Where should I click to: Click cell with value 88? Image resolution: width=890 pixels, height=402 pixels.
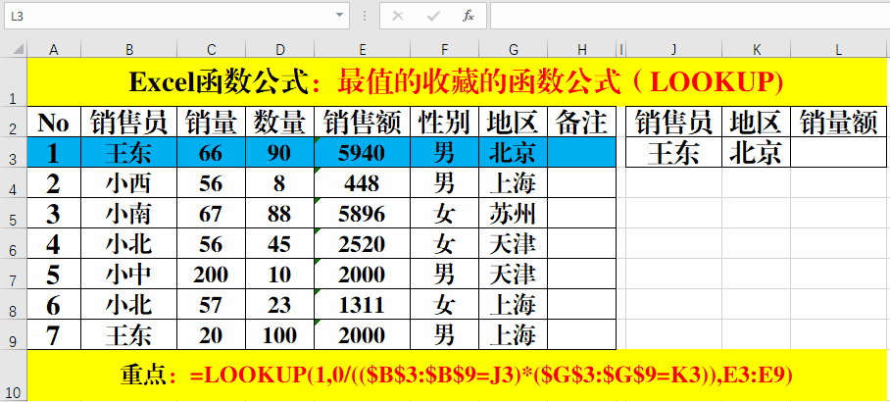[279, 213]
